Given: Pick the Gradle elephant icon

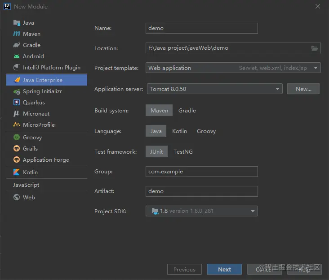Looking at the screenshot, I should pyautogui.click(x=17, y=45).
